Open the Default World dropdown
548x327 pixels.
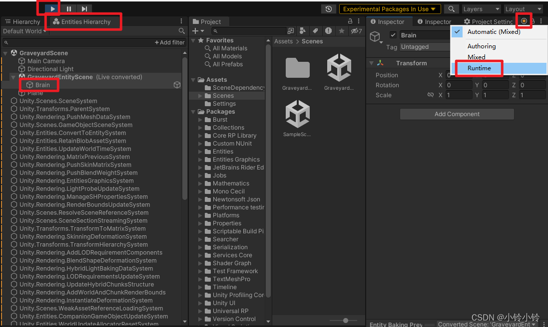point(24,31)
